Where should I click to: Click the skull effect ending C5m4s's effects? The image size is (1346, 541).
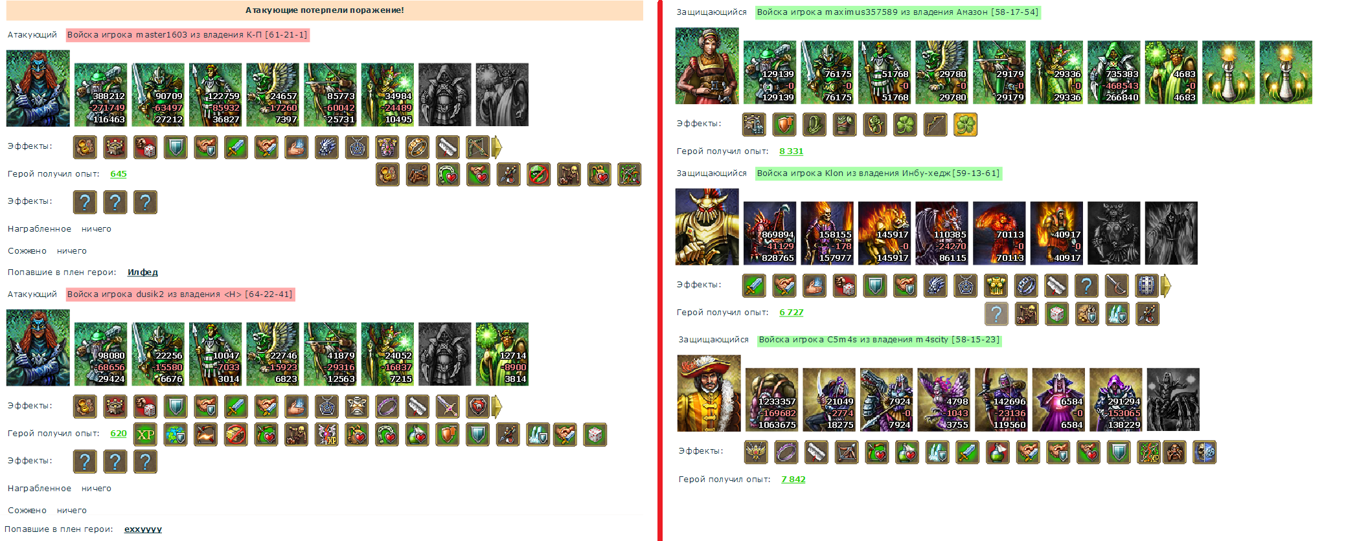pos(1205,452)
